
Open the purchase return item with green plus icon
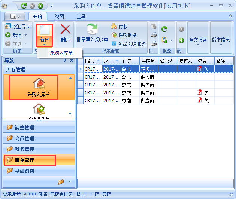(39, 110)
